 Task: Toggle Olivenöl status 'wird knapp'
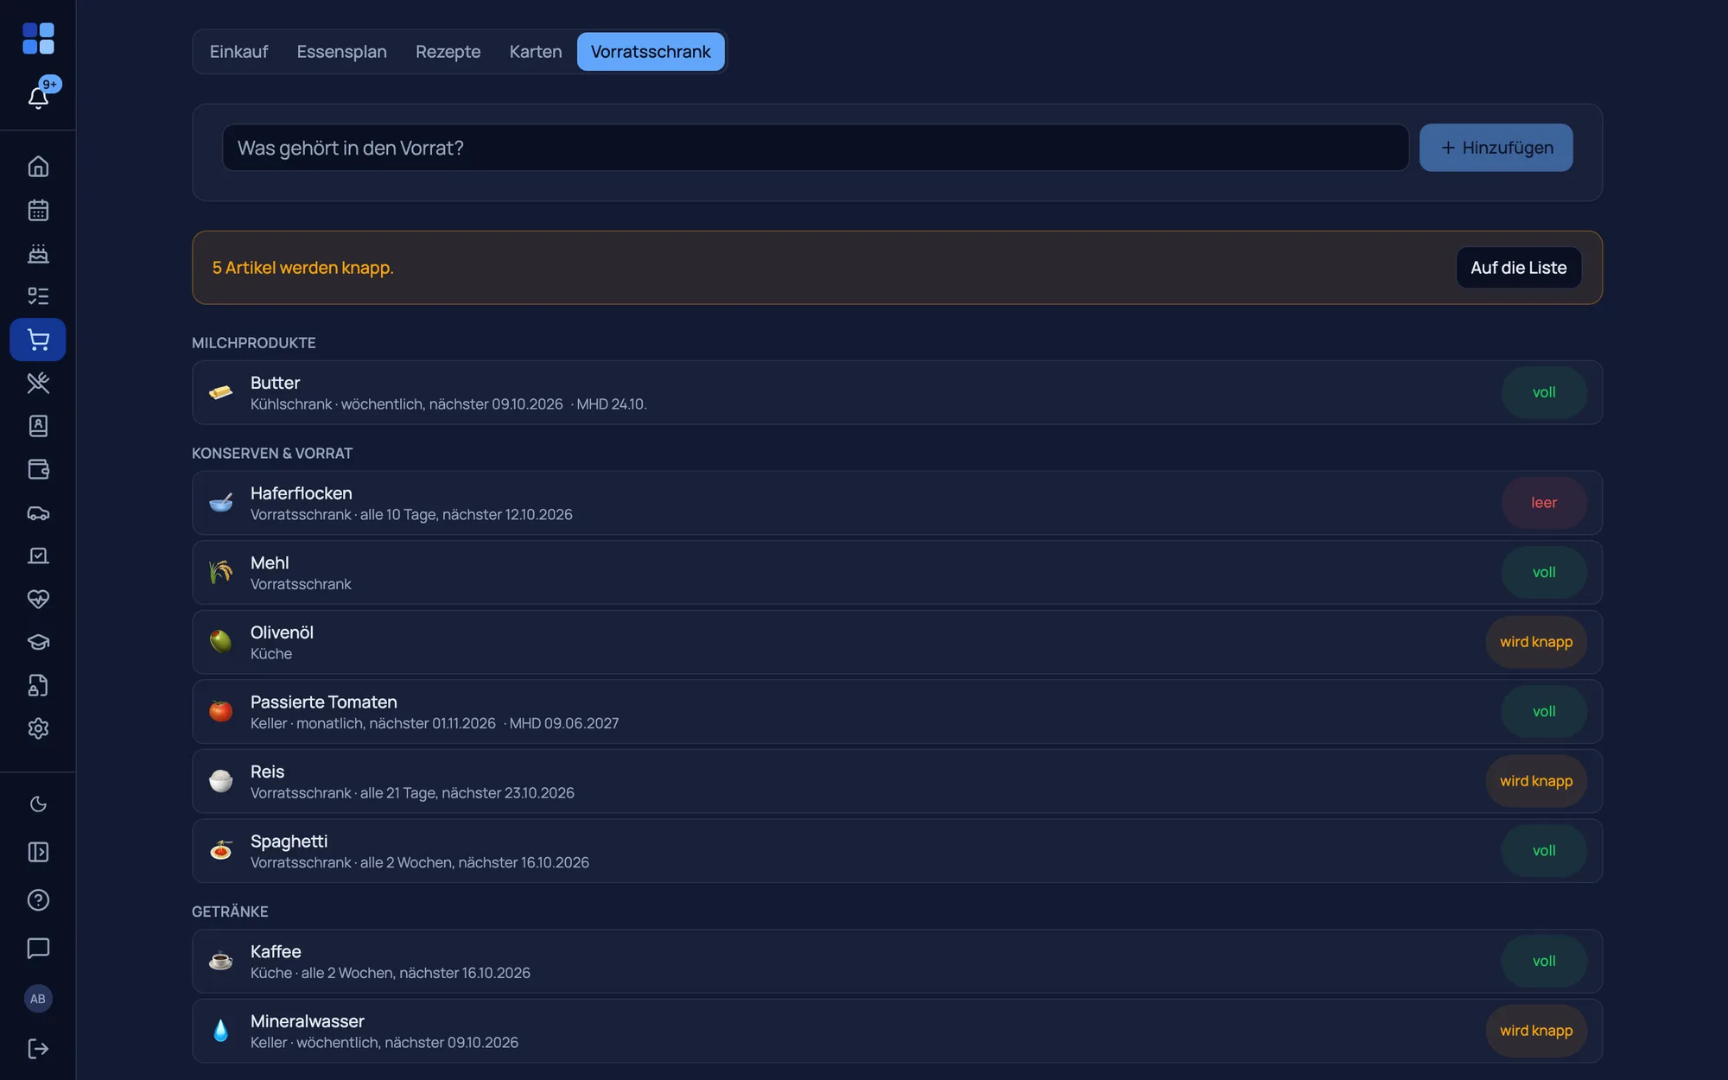(x=1535, y=642)
